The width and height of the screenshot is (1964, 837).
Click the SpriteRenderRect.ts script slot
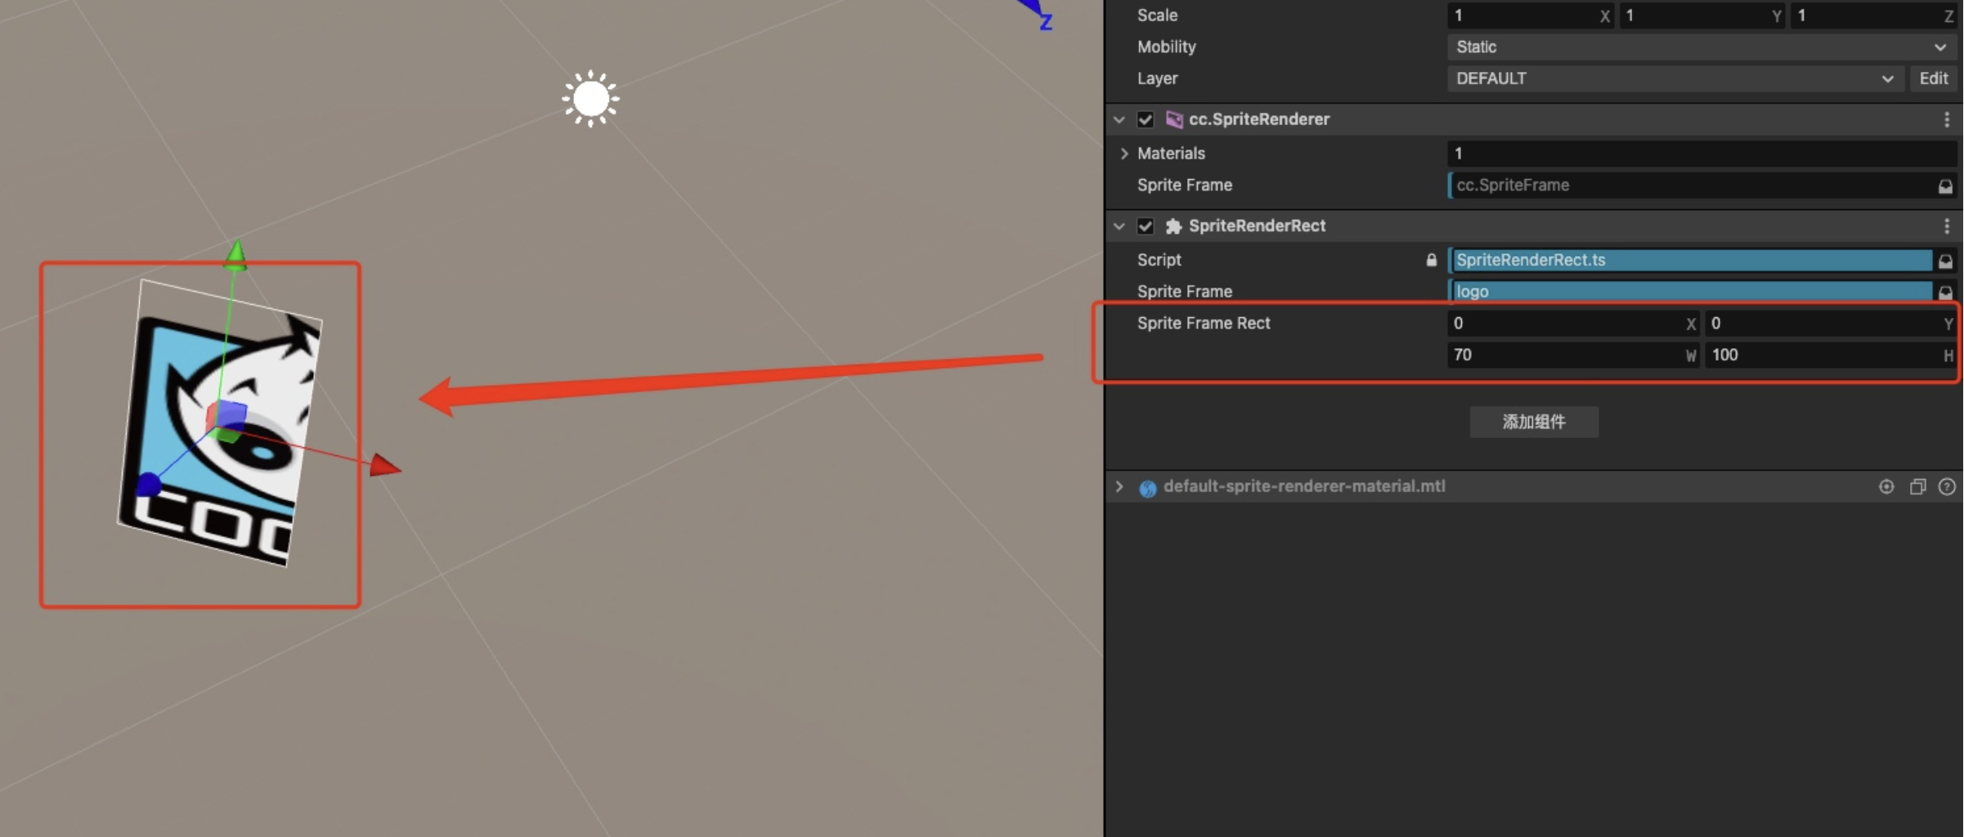[x=1690, y=260]
